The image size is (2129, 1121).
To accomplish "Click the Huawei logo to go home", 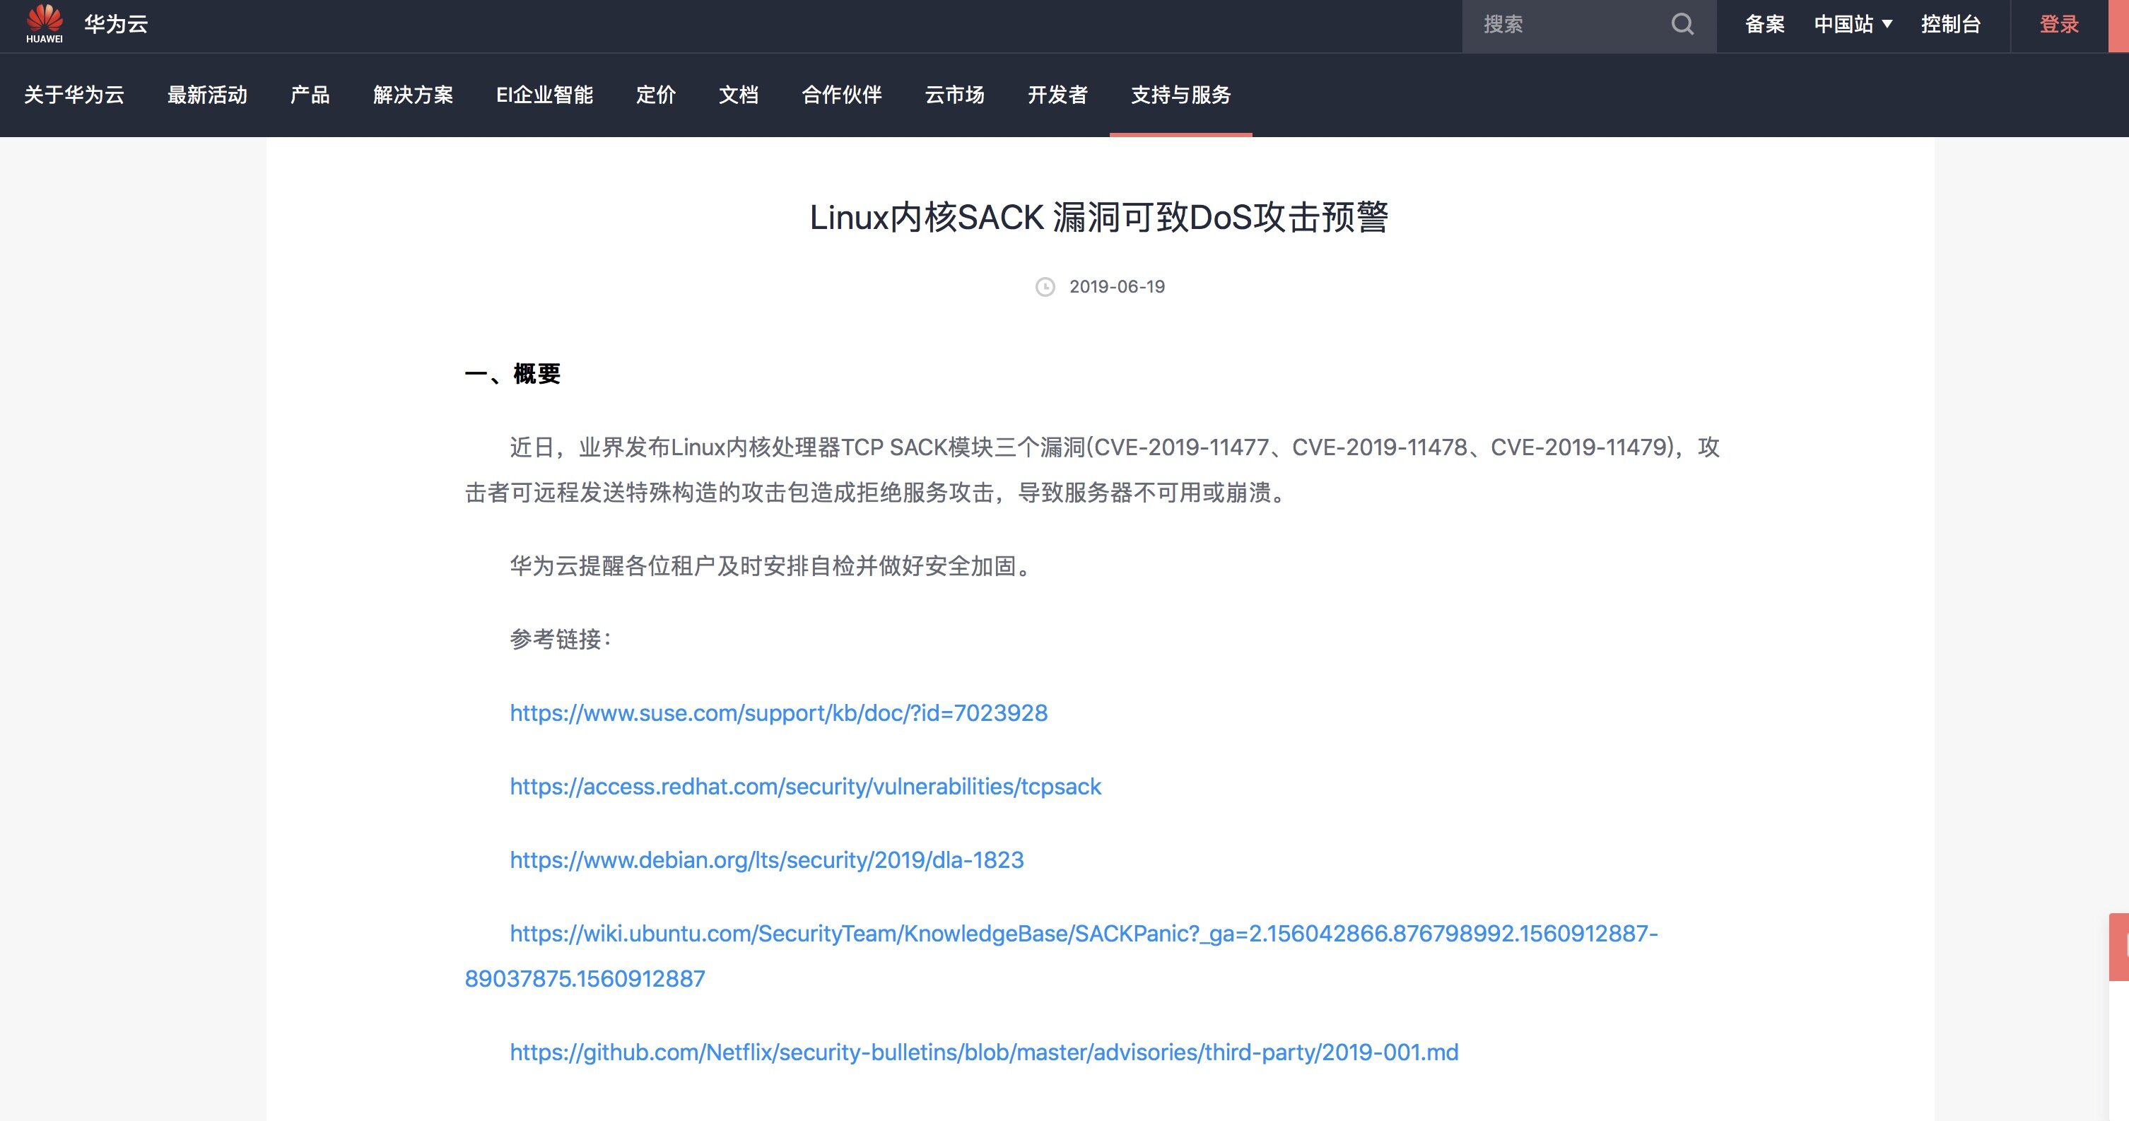I will [45, 25].
